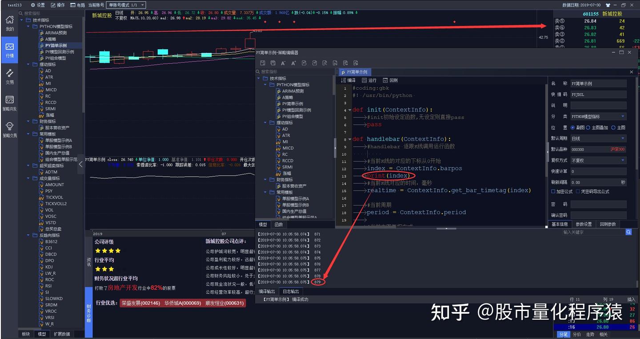Click the blue search icon beside keyword field
The width and height of the screenshot is (640, 339).
click(x=628, y=232)
